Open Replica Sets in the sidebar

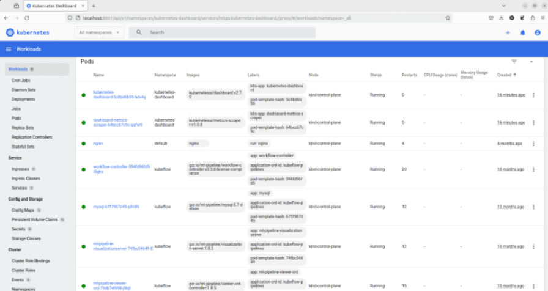click(x=23, y=128)
